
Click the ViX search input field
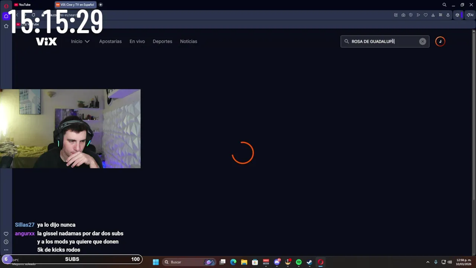pyautogui.click(x=385, y=41)
